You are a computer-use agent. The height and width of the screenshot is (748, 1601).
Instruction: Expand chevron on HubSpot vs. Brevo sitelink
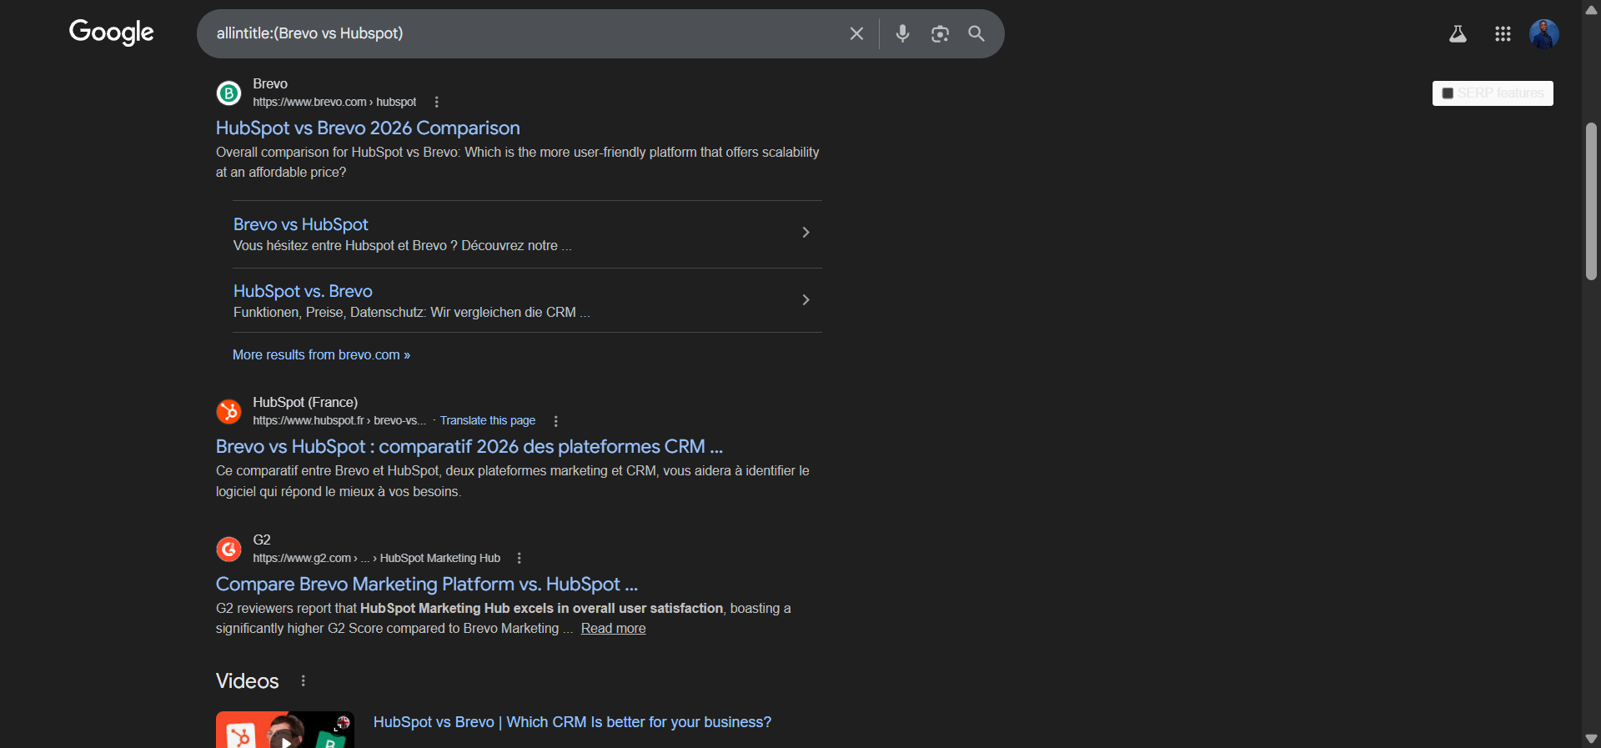[806, 299]
